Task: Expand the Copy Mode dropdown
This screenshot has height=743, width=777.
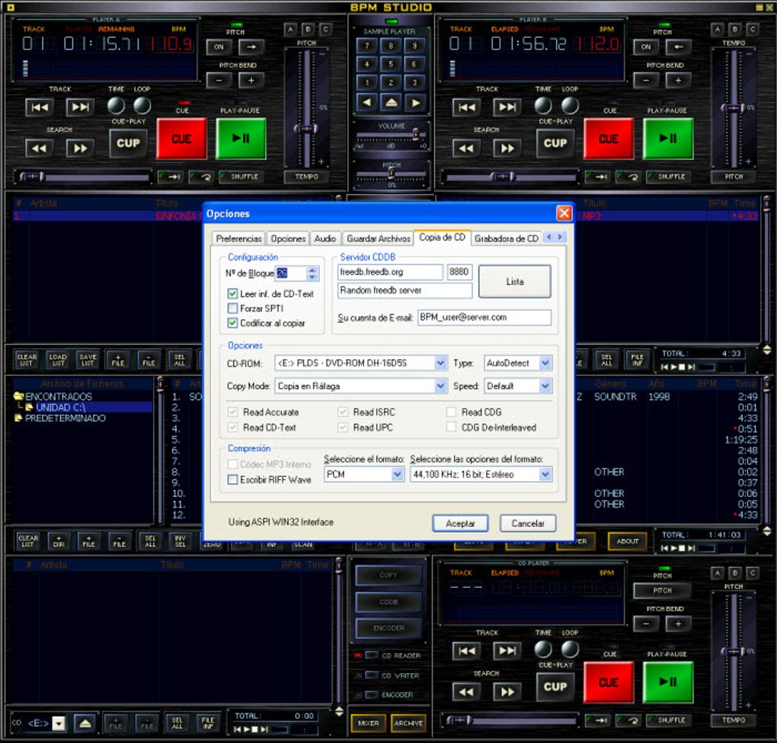Action: (x=440, y=386)
